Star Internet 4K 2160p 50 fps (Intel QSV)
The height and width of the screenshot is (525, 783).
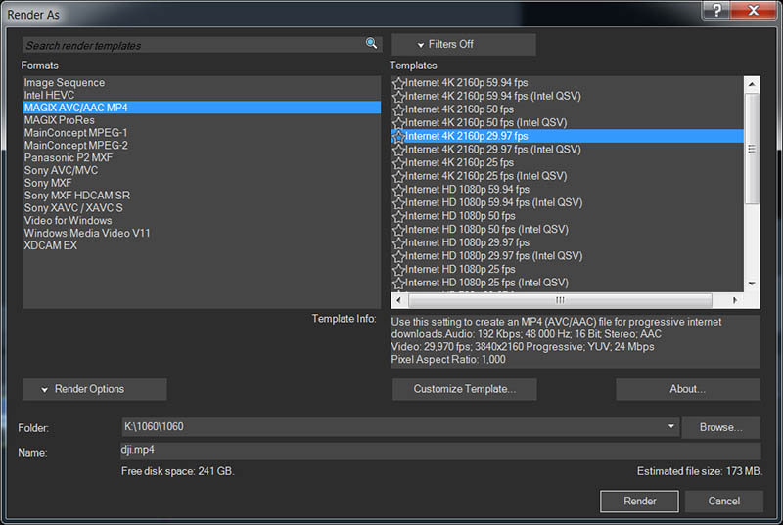(398, 122)
